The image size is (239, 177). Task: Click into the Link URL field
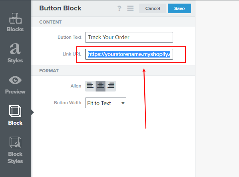129,54
